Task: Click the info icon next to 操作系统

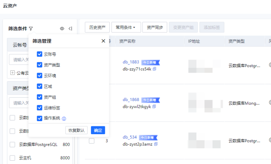Action: (64, 119)
